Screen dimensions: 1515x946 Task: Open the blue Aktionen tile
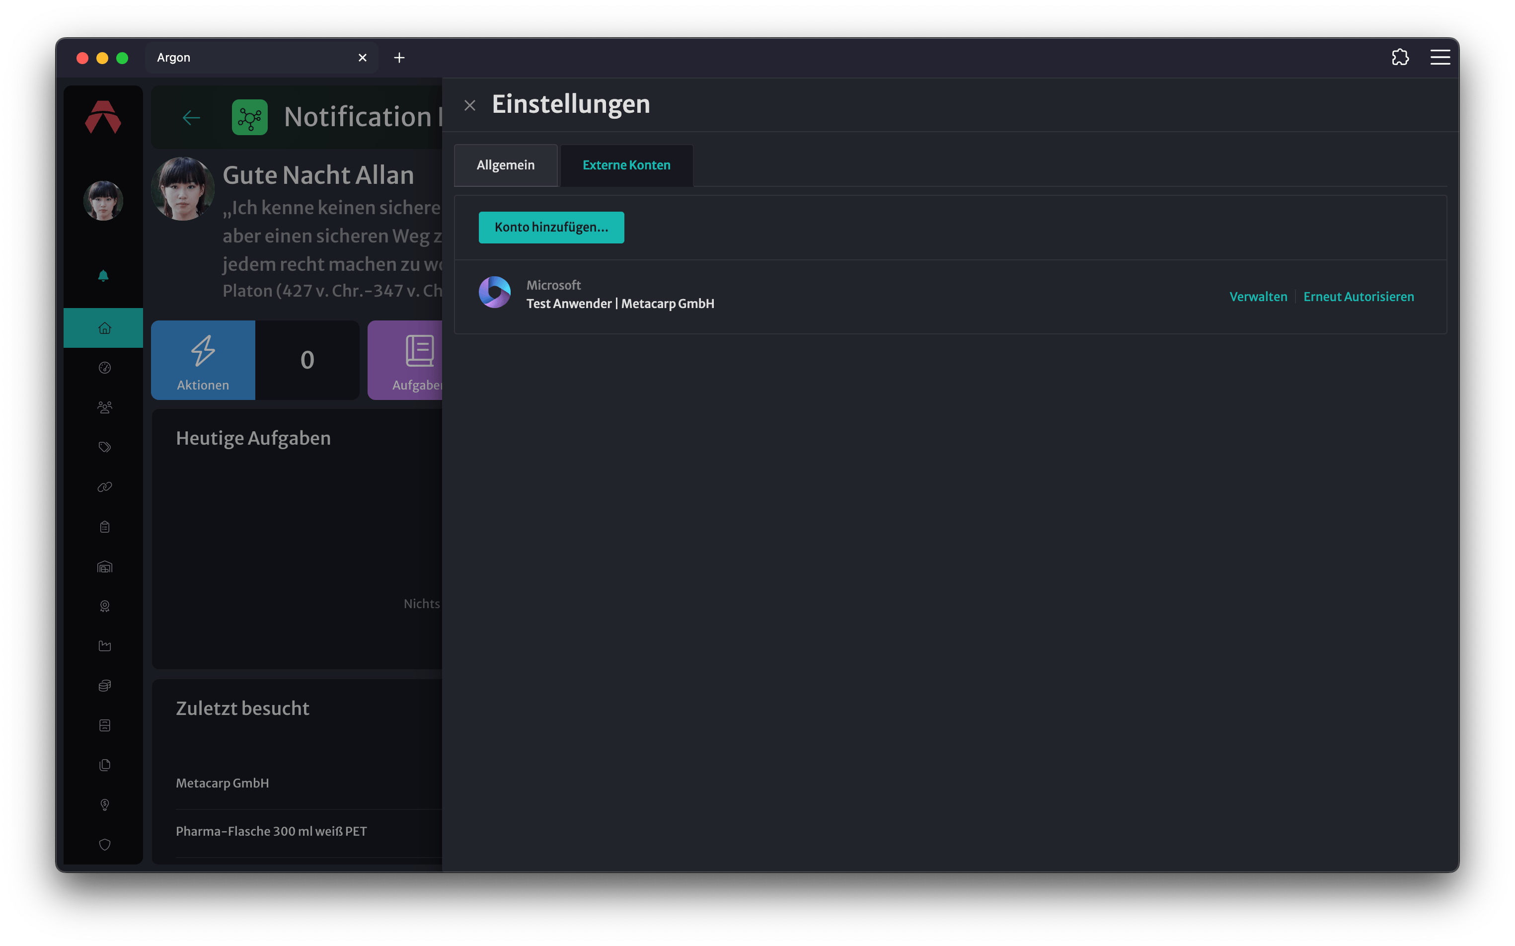coord(203,360)
